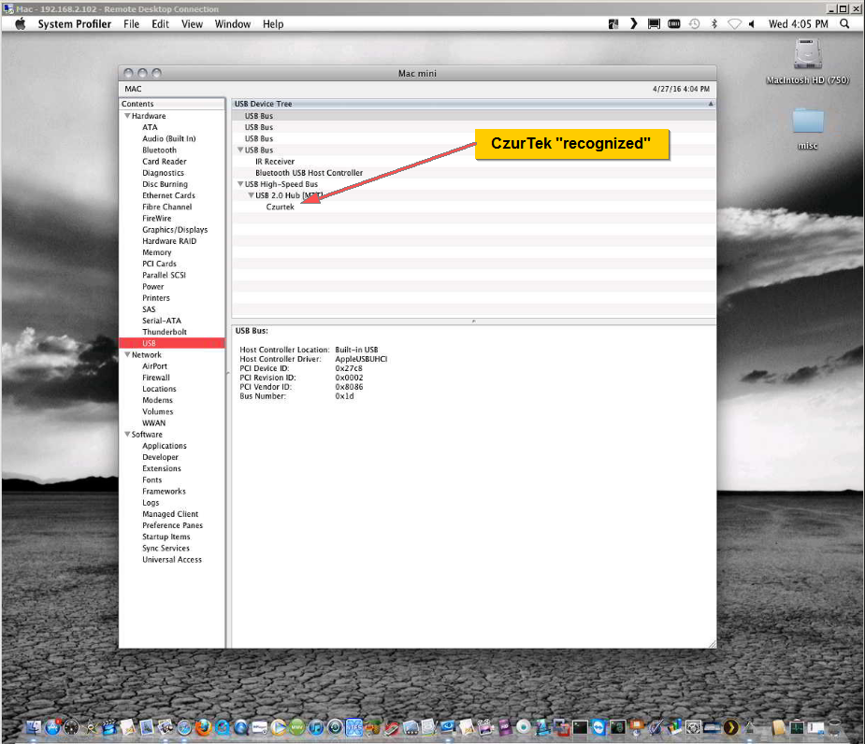
Task: Open TeamViewer from the Dock
Action: click(599, 727)
